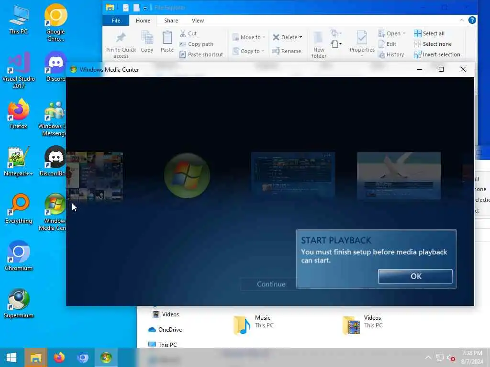This screenshot has height=367, width=490.
Task: Click the network tray icon
Action: point(440,357)
